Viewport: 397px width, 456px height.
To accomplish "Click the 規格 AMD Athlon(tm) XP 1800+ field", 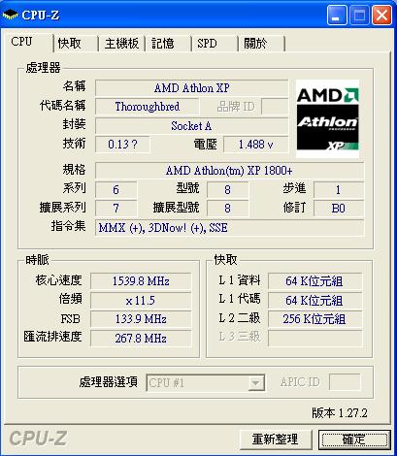I will [229, 171].
